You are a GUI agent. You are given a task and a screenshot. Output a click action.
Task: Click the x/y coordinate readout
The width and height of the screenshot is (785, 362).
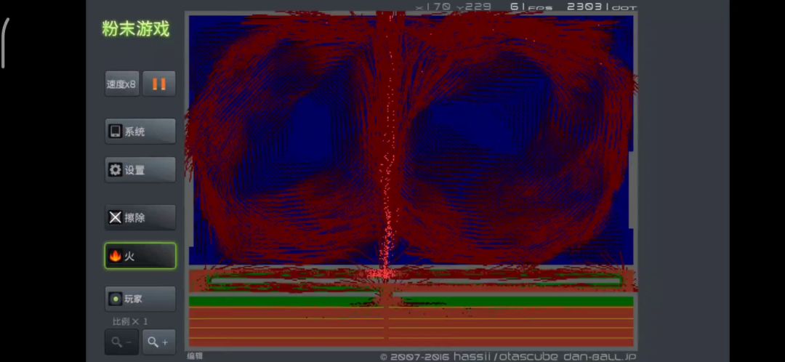coord(452,7)
